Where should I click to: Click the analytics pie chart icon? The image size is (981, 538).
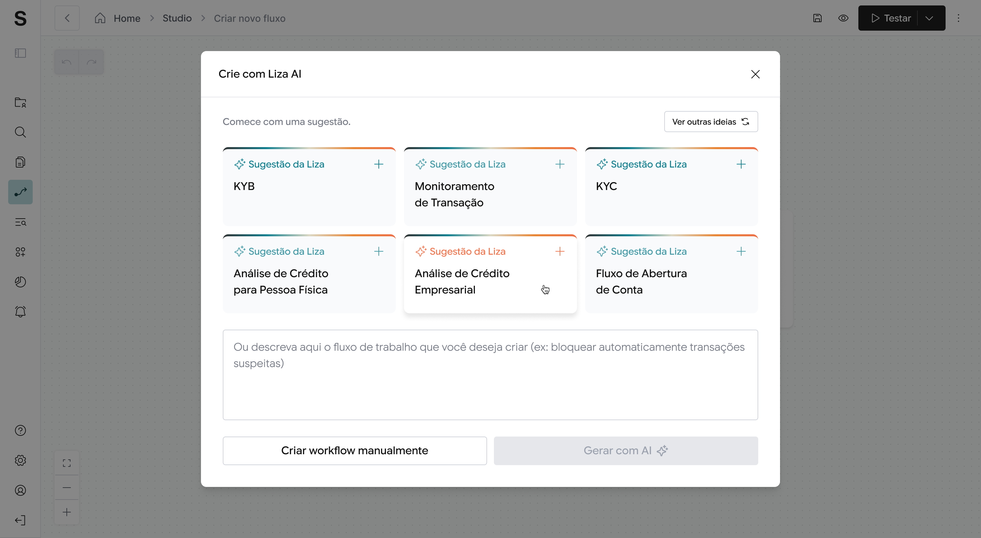pos(20,282)
